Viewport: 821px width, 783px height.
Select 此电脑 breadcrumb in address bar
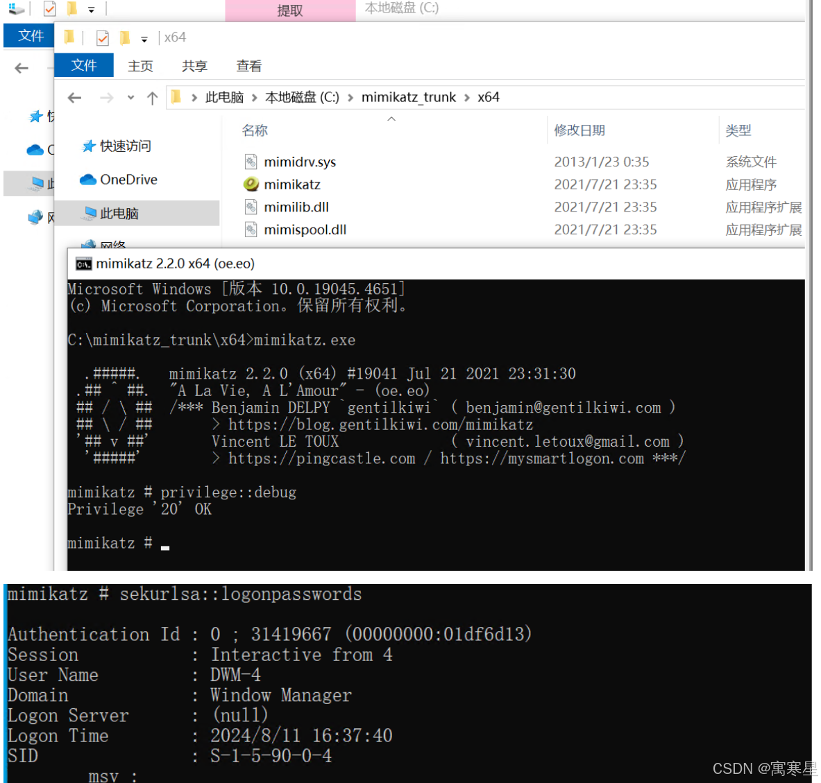coord(224,97)
